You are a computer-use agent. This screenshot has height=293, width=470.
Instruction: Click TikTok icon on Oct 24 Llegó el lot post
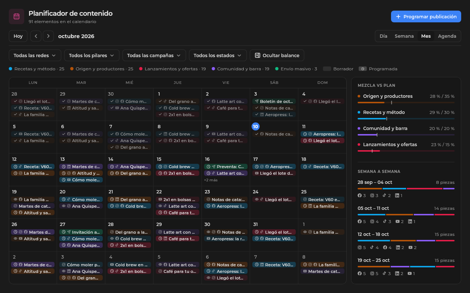(262, 200)
